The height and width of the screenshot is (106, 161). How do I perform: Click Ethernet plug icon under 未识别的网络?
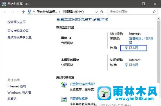pyautogui.click(x=126, y=65)
